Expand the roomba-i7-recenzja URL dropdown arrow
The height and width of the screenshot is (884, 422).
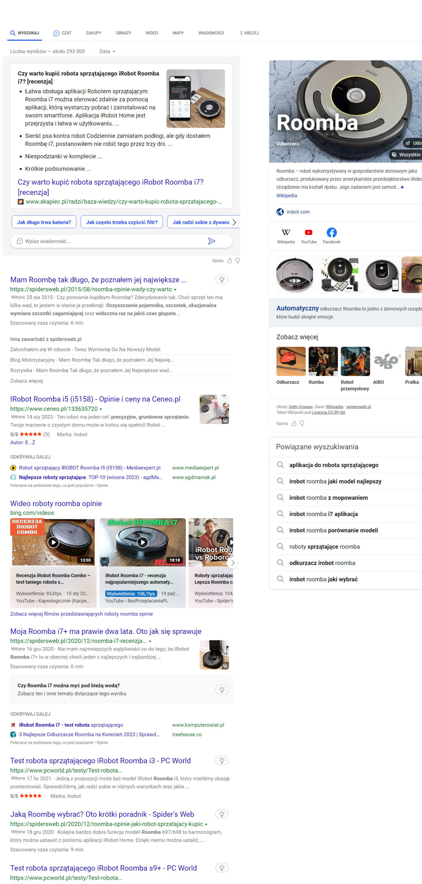point(150,641)
